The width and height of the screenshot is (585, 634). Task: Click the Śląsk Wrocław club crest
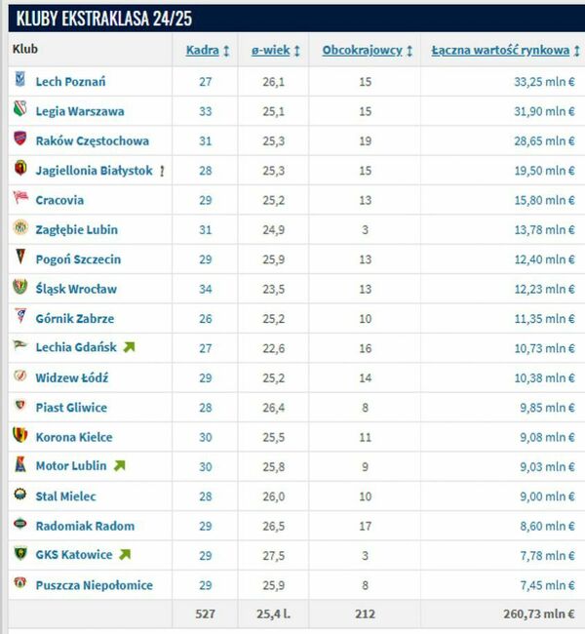(x=19, y=288)
